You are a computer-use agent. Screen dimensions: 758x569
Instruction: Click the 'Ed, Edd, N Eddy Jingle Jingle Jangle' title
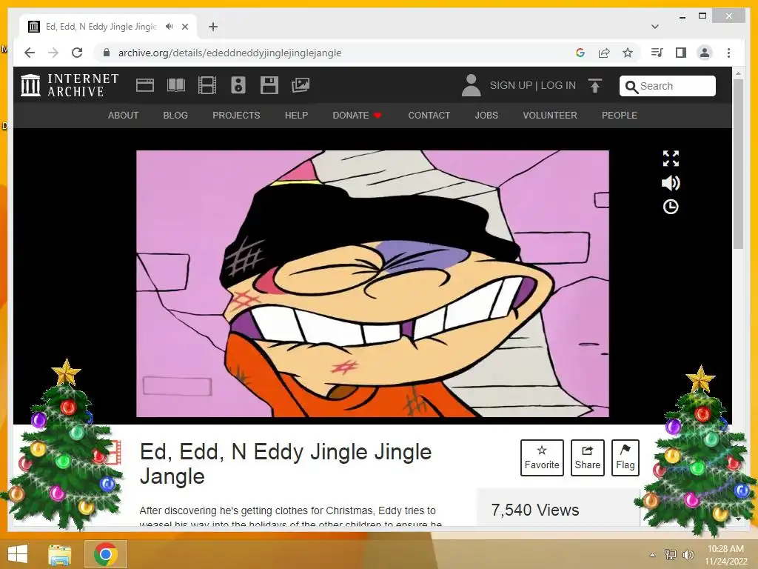(286, 464)
